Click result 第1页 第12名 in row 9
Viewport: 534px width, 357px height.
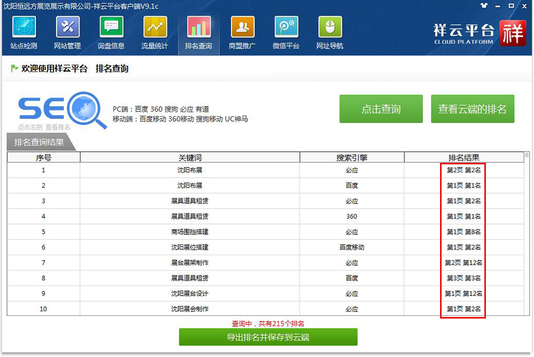coord(464,293)
